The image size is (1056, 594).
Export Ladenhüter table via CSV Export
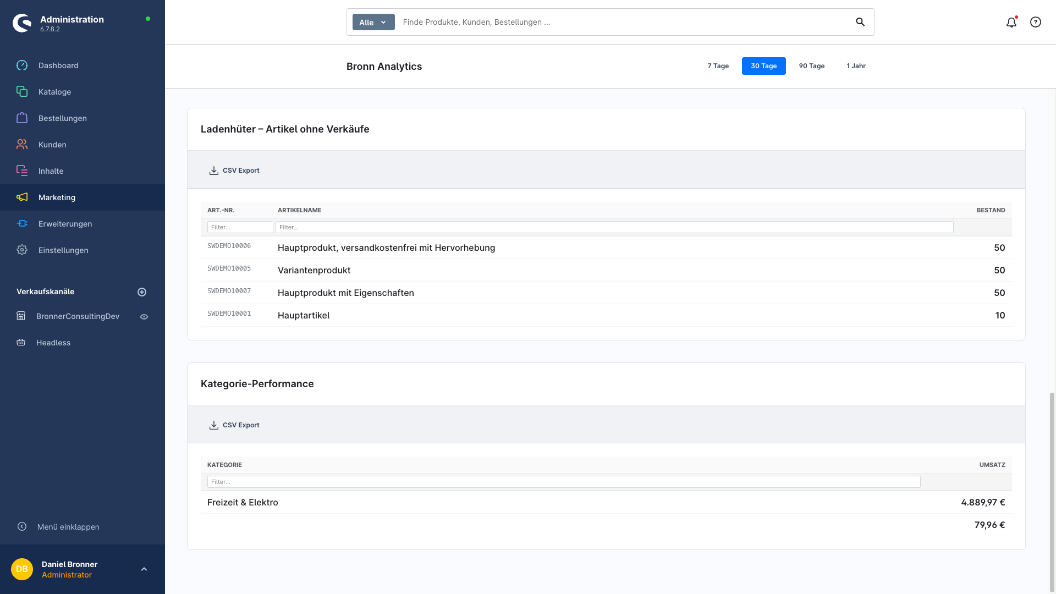pyautogui.click(x=234, y=170)
